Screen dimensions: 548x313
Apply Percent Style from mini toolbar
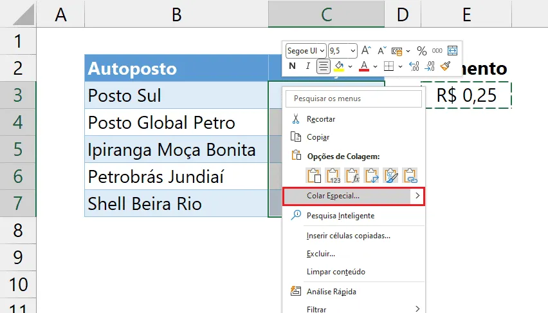422,51
